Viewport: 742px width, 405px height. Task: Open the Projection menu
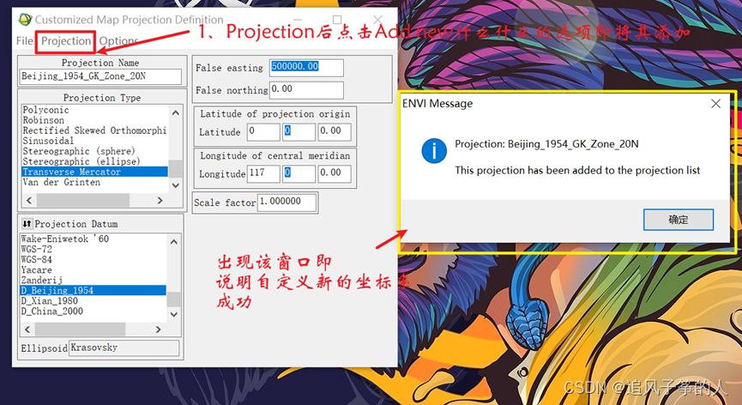click(66, 41)
